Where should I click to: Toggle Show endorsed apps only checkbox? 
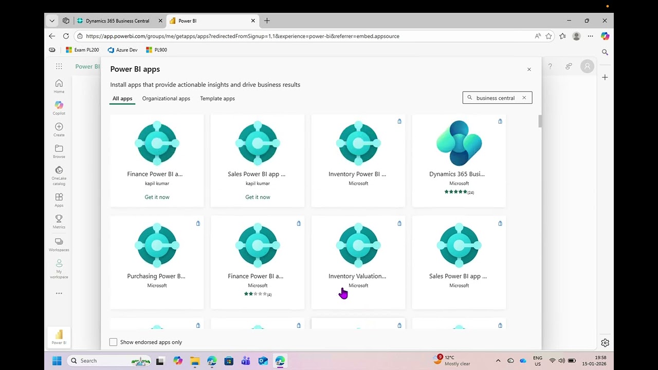[x=113, y=342]
